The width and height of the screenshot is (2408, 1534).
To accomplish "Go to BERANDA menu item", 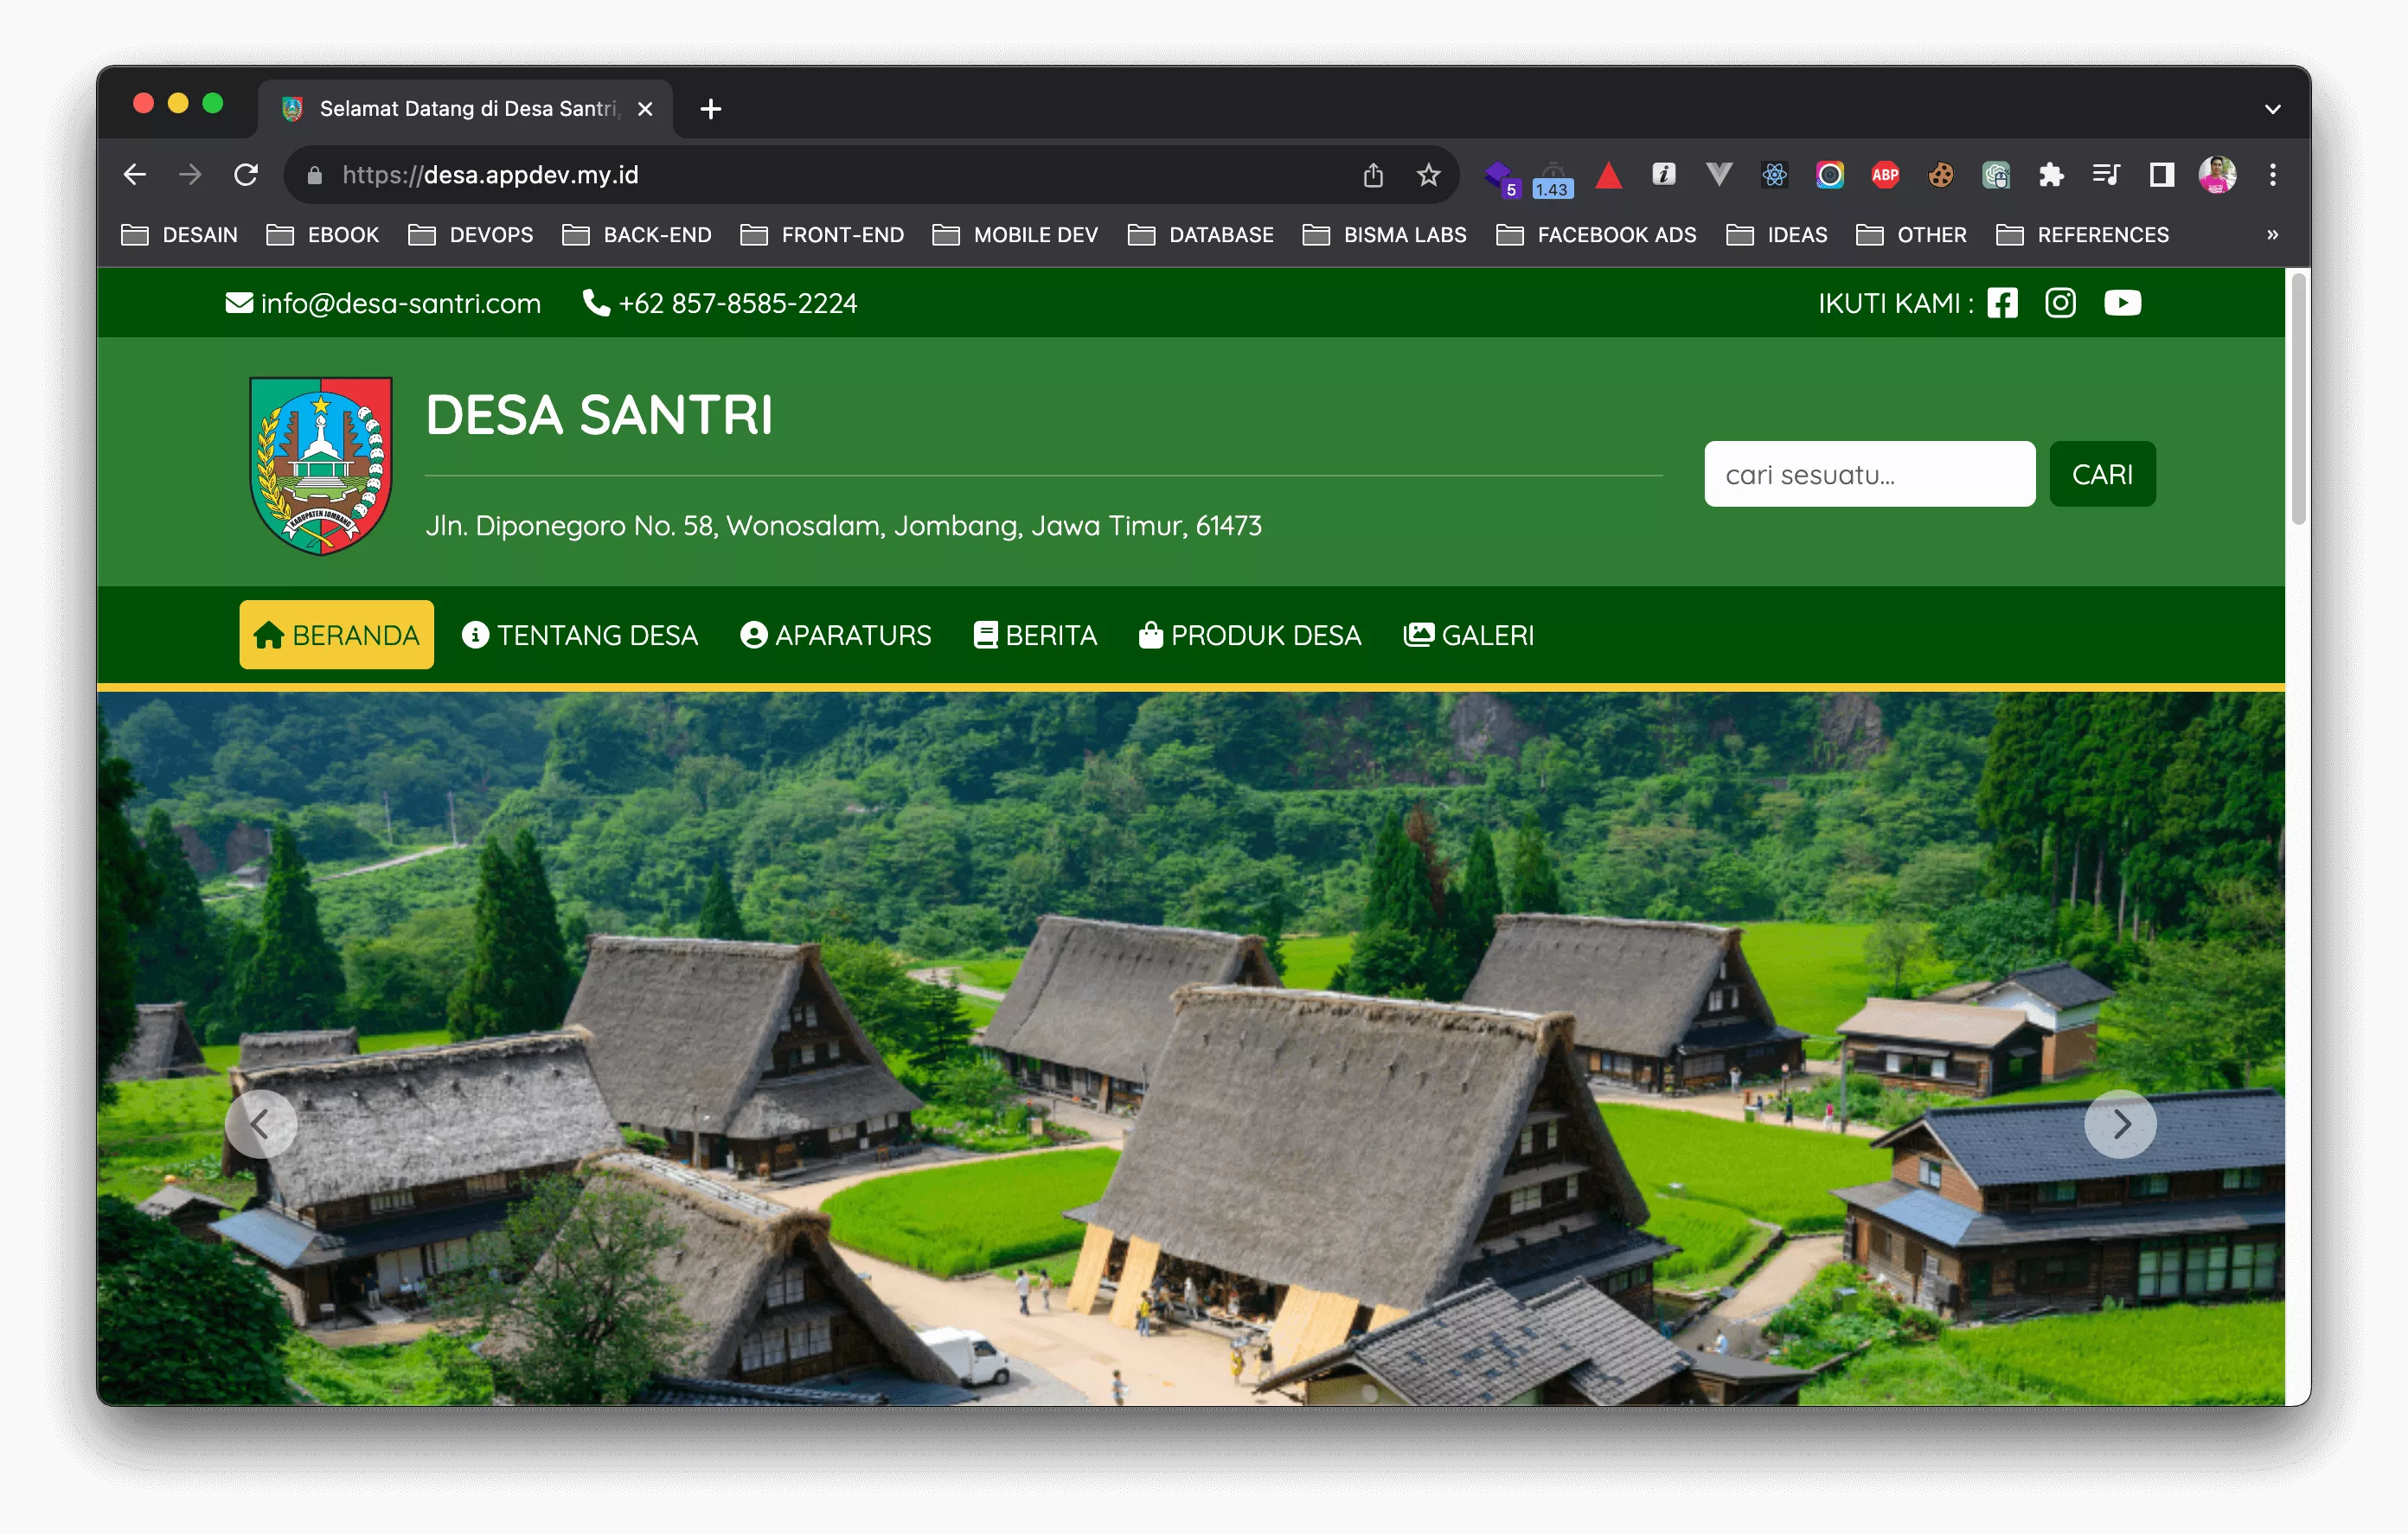I will pyautogui.click(x=336, y=635).
